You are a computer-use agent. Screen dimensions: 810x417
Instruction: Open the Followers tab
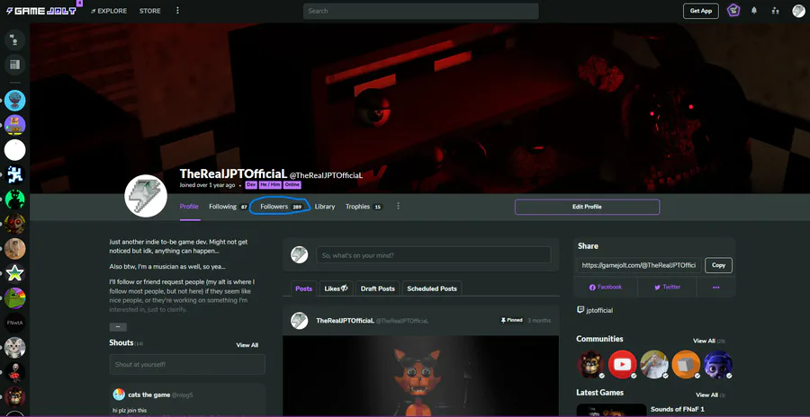[x=282, y=207]
